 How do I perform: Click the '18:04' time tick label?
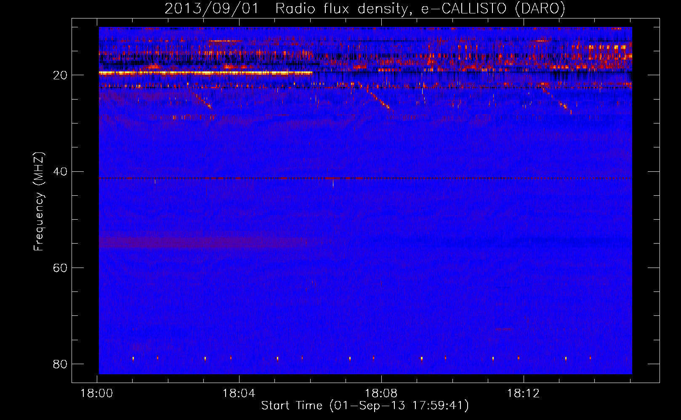pyautogui.click(x=239, y=394)
